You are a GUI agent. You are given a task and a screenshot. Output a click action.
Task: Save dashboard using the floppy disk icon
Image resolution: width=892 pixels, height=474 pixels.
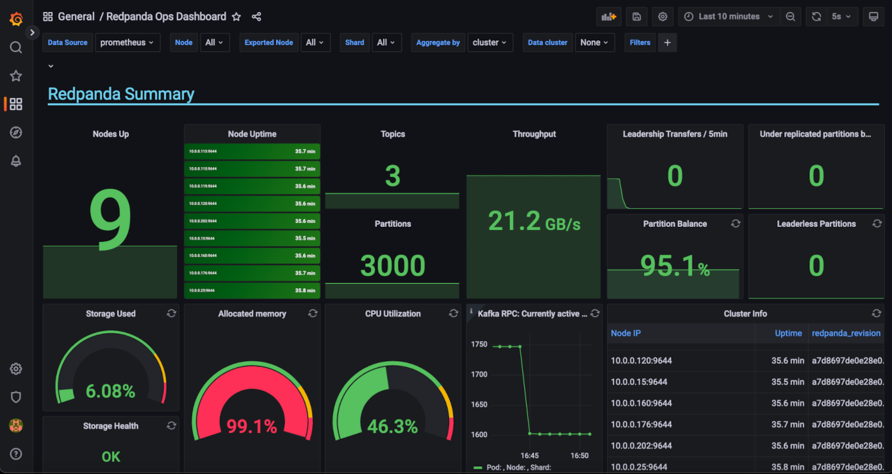point(636,17)
